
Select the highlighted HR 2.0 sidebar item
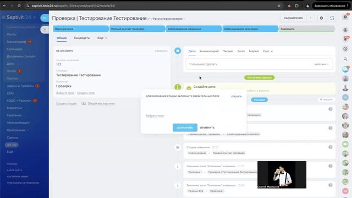click(12, 145)
